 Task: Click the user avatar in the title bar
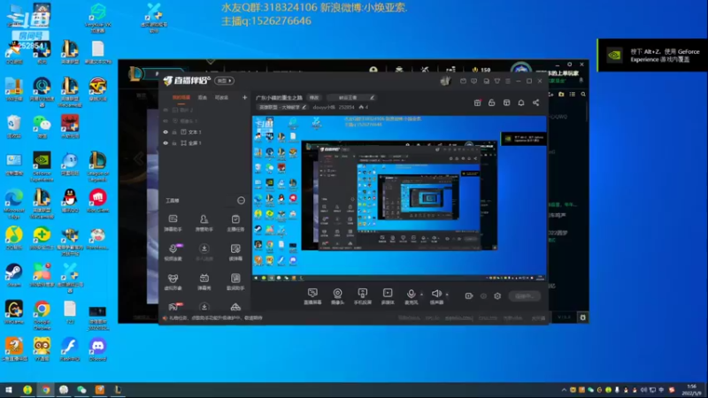tap(445, 80)
